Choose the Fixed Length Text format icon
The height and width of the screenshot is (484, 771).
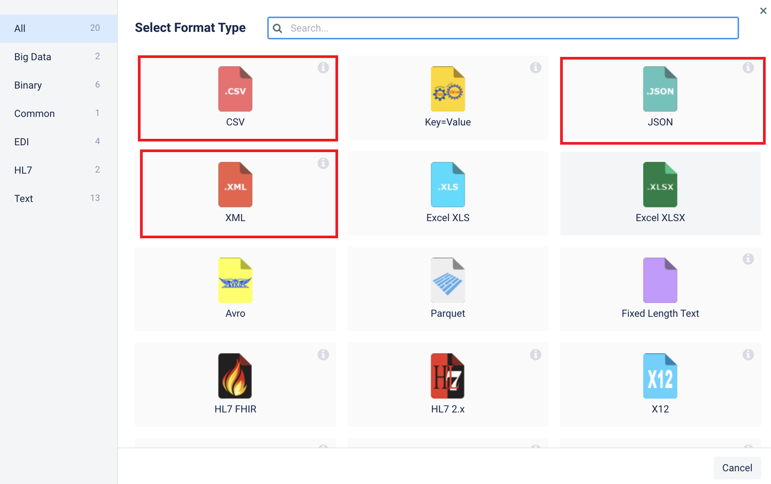click(660, 280)
